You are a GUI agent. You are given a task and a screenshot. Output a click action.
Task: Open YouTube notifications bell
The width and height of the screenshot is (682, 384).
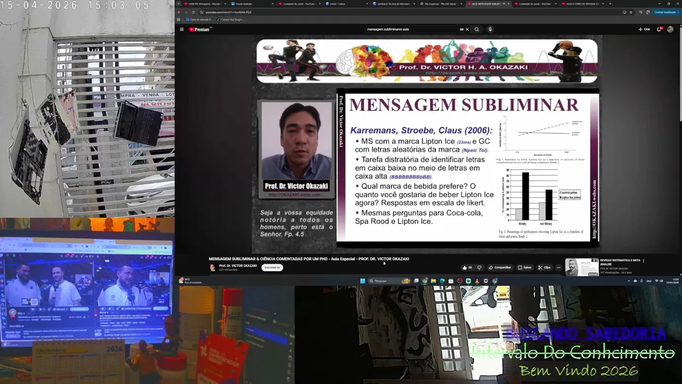659,29
